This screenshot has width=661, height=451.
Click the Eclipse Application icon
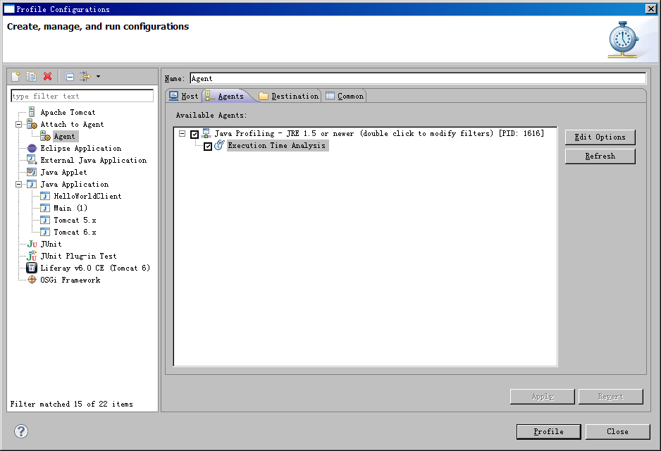click(32, 149)
